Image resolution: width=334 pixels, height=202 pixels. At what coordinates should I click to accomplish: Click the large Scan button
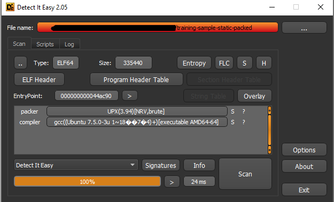245,174
